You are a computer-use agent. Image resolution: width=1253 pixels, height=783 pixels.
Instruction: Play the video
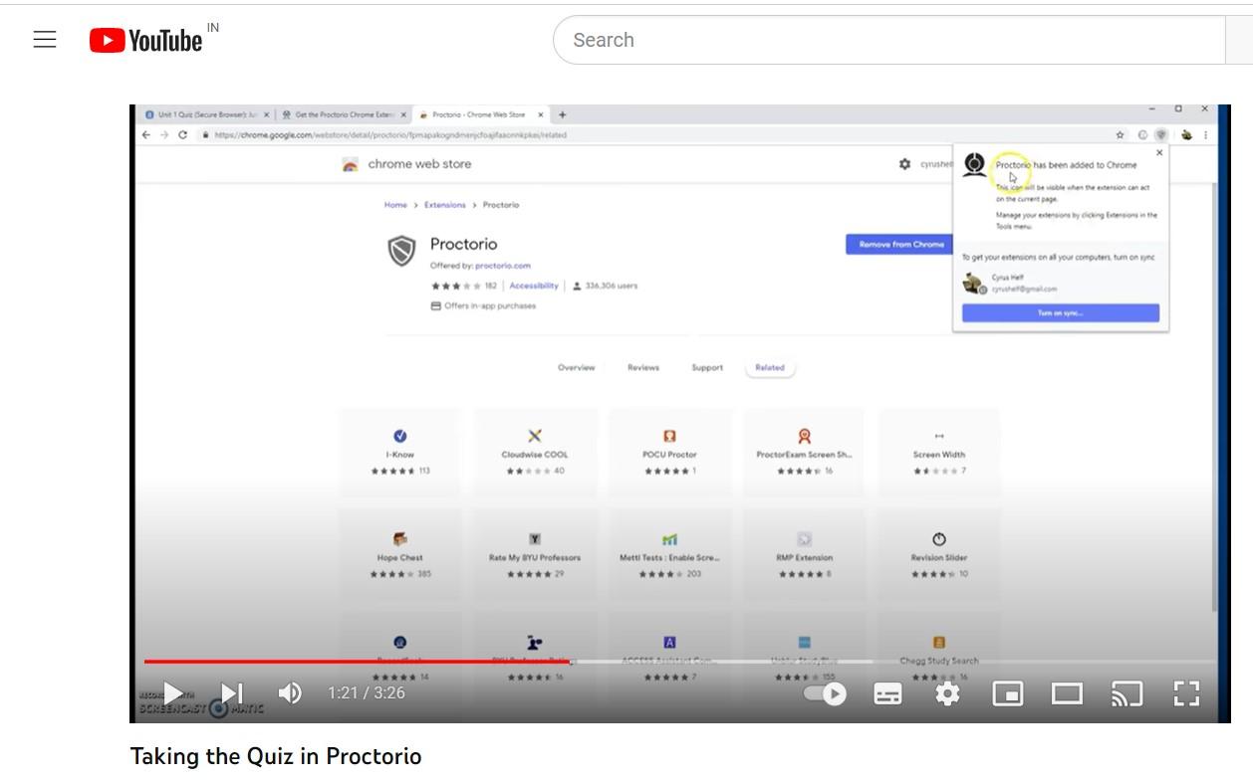tap(172, 693)
